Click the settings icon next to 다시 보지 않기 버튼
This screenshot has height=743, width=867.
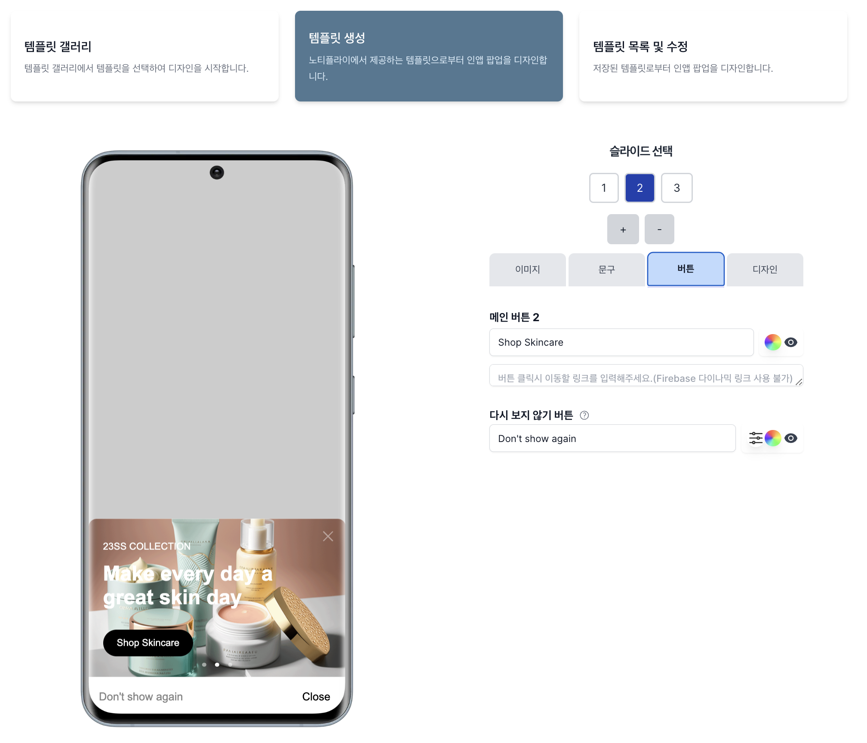[x=755, y=438]
